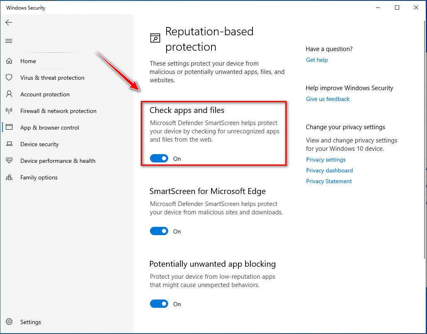Open the Device security laptop icon
Image resolution: width=427 pixels, height=334 pixels.
point(9,144)
